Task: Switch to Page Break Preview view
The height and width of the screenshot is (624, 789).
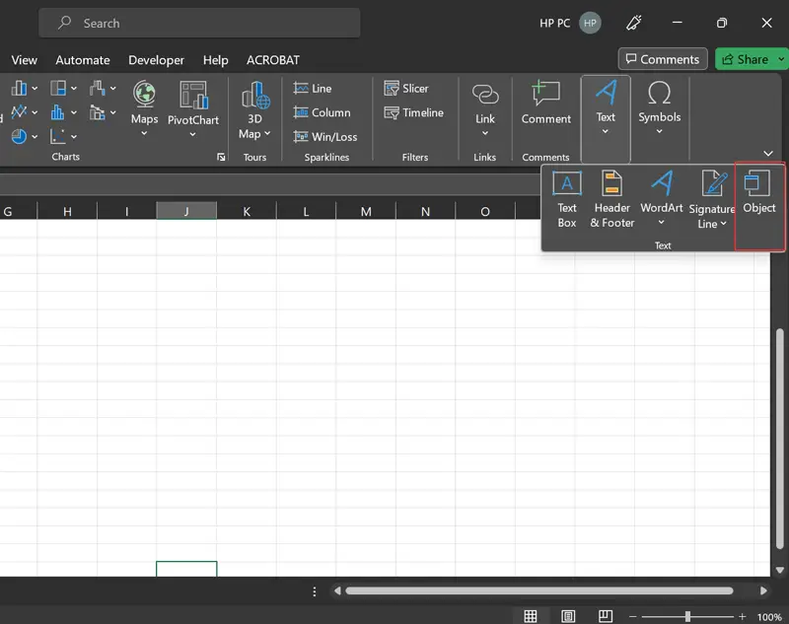Action: coord(608,616)
